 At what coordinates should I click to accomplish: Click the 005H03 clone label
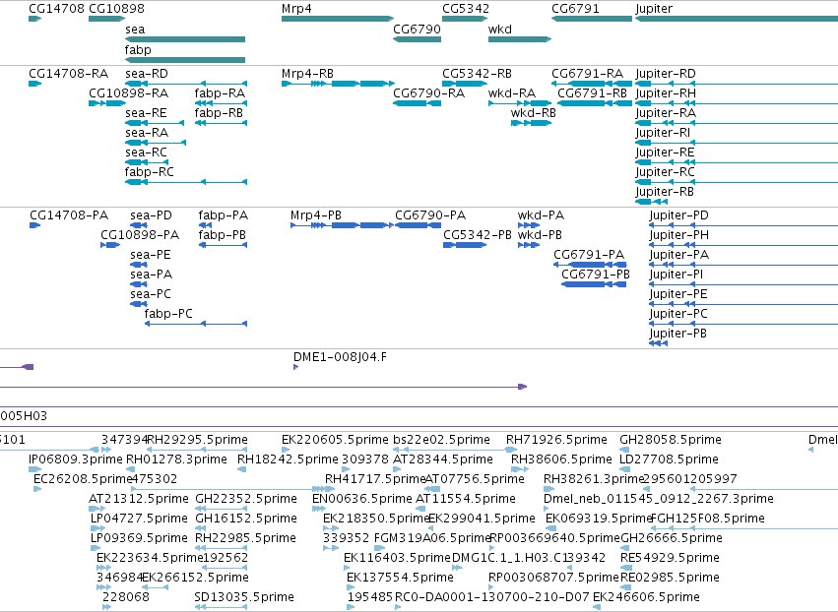tap(24, 416)
